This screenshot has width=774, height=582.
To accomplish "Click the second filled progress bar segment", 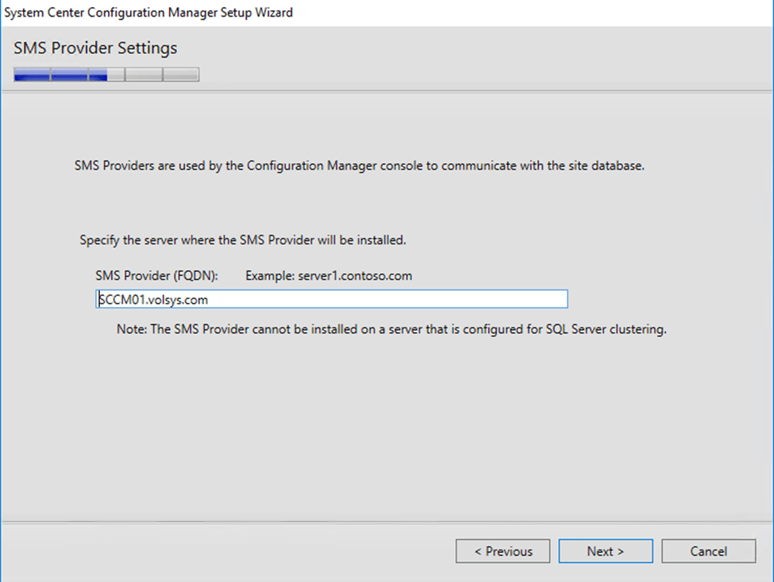I will pyautogui.click(x=69, y=75).
